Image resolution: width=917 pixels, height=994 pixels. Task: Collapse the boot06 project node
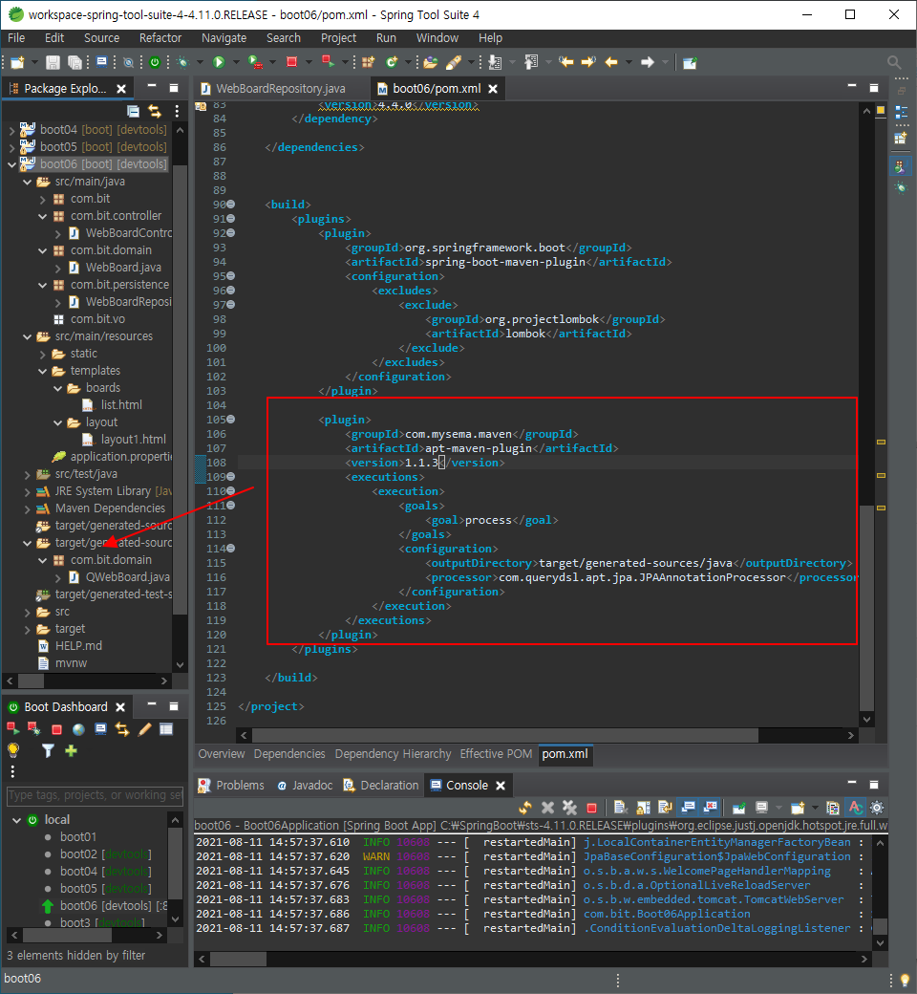pos(11,164)
